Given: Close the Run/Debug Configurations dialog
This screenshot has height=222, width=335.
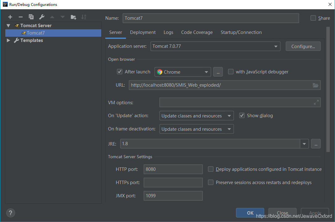Looking at the screenshot, I should coord(330,5).
